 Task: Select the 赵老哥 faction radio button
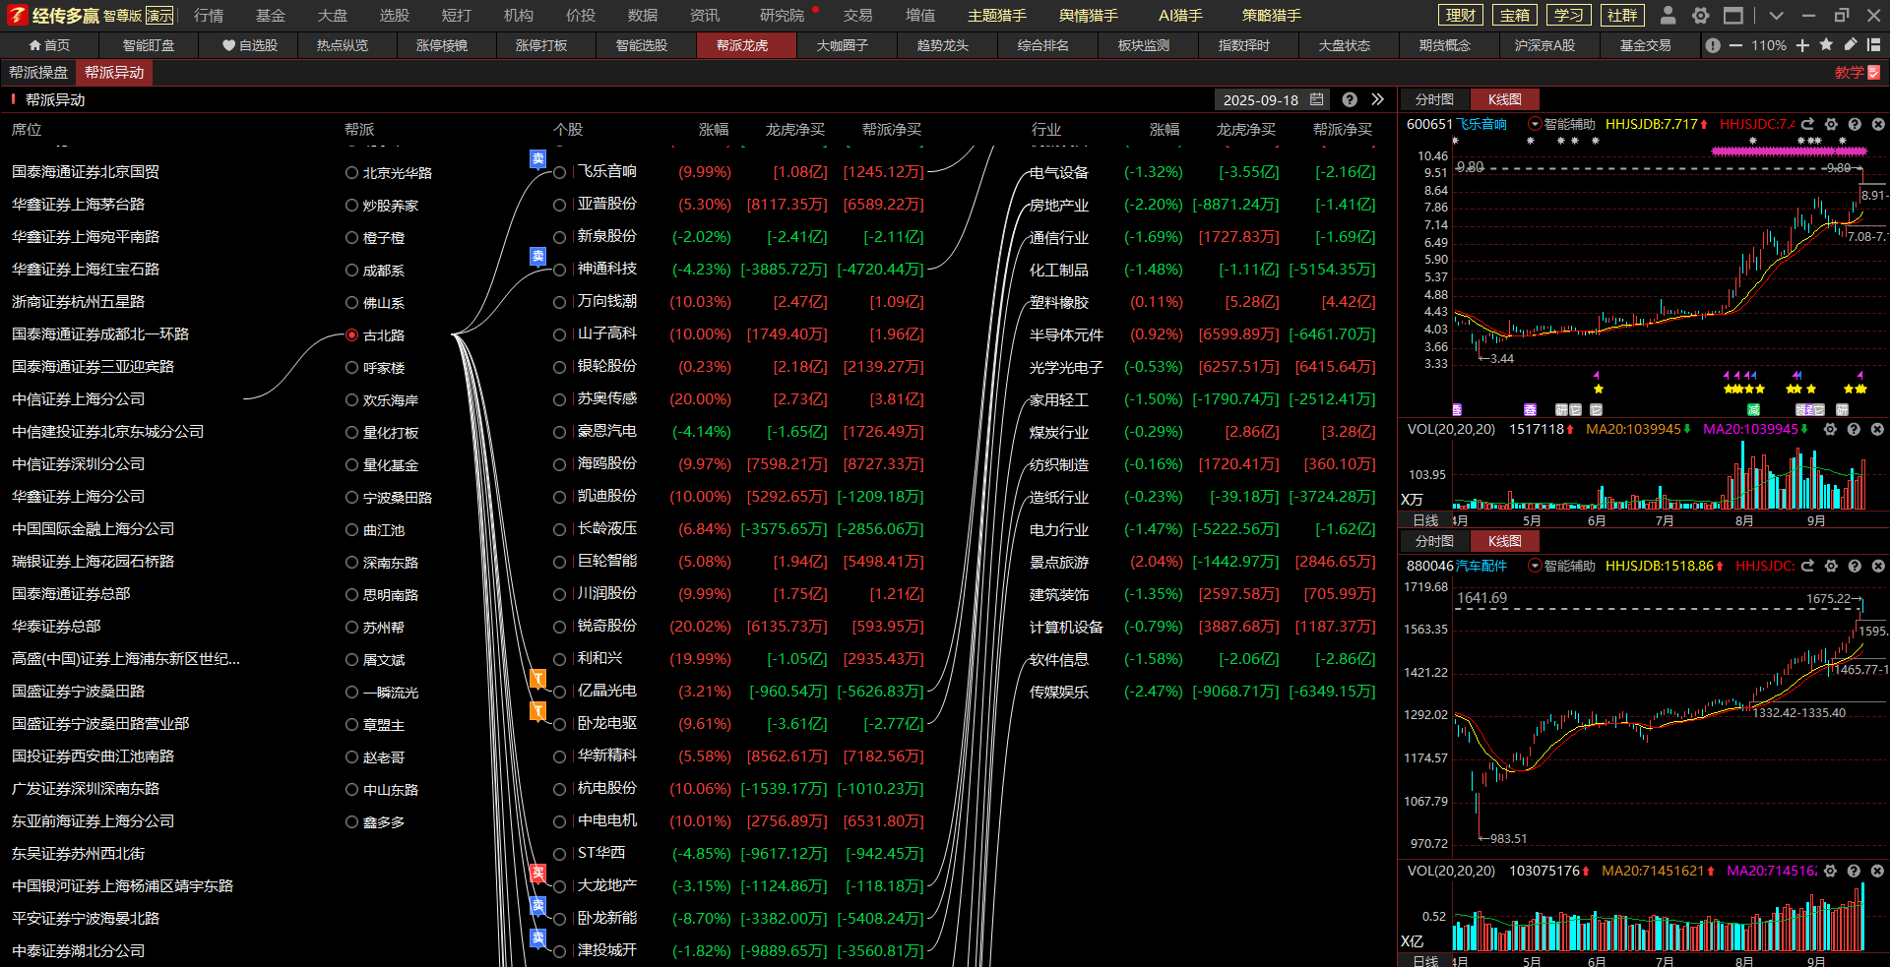(x=351, y=757)
